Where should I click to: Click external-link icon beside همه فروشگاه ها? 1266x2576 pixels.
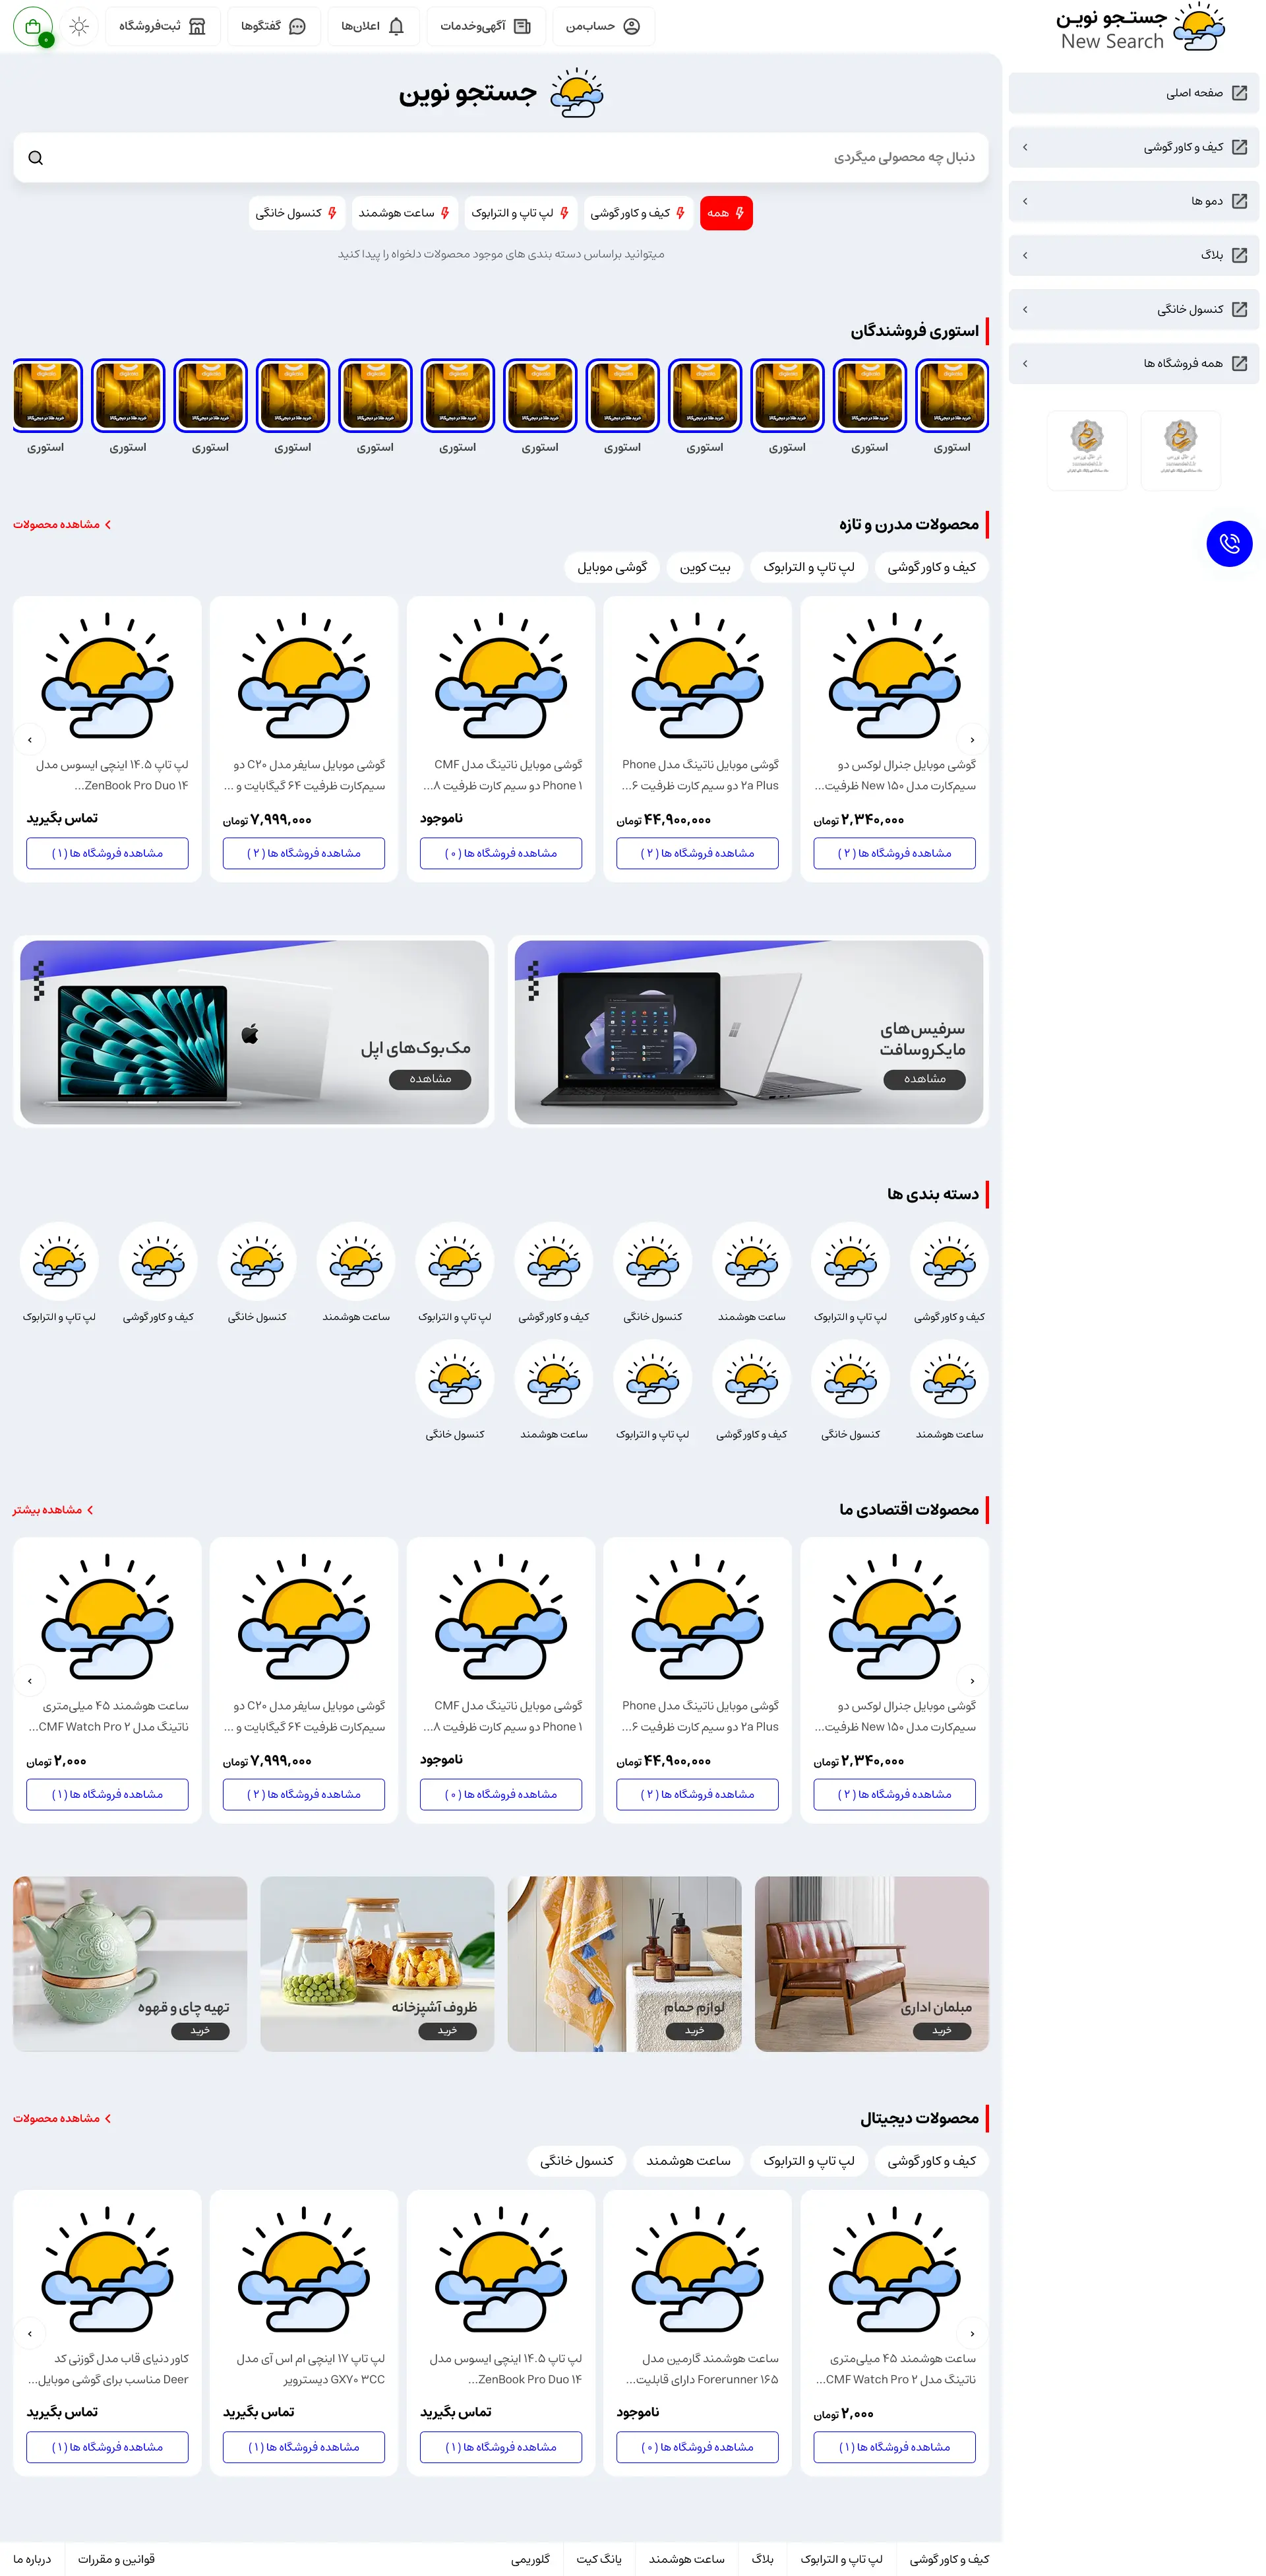[x=1239, y=363]
